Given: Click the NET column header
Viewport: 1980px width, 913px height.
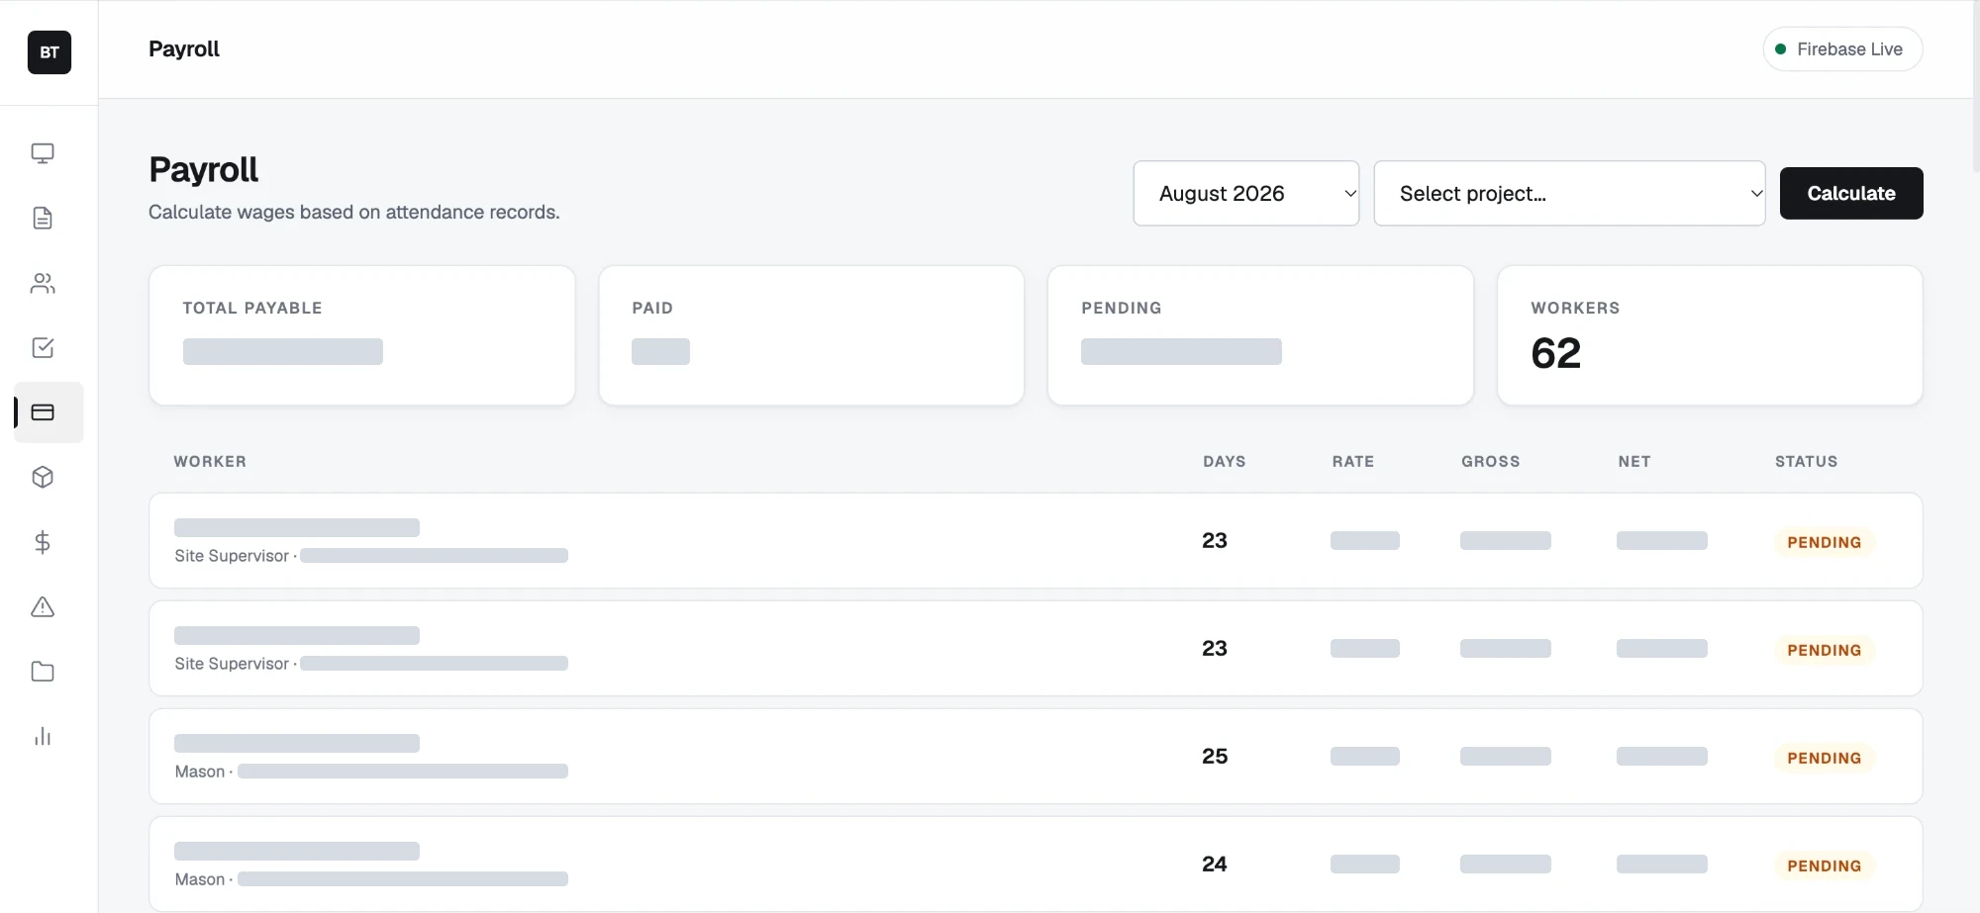Looking at the screenshot, I should coord(1633,461).
